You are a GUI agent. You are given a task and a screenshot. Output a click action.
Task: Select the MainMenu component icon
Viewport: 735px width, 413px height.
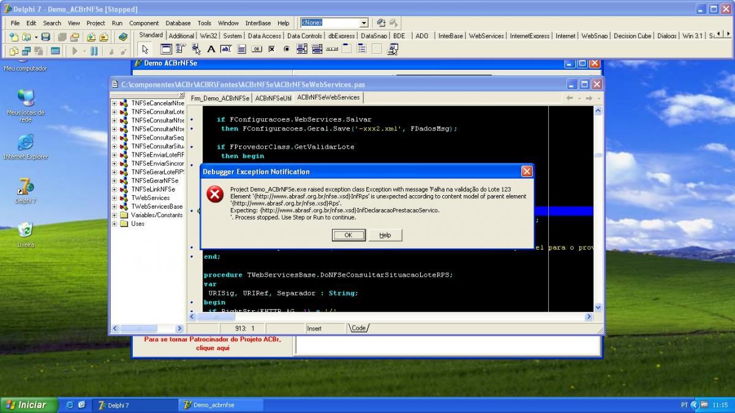tap(181, 50)
